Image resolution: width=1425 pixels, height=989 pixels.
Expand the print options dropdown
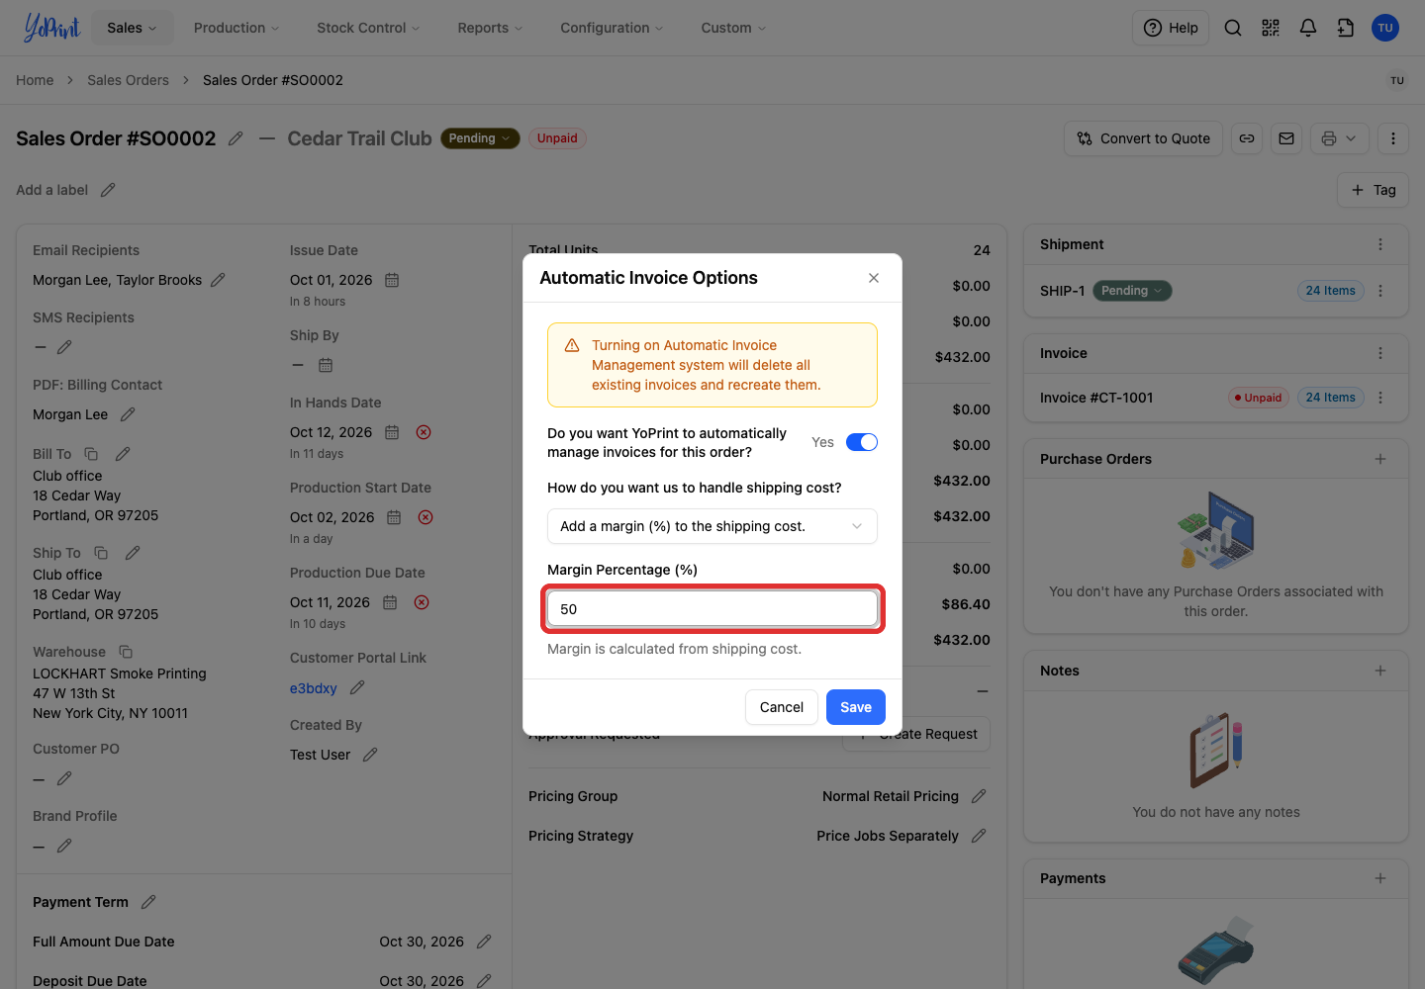[x=1340, y=138]
